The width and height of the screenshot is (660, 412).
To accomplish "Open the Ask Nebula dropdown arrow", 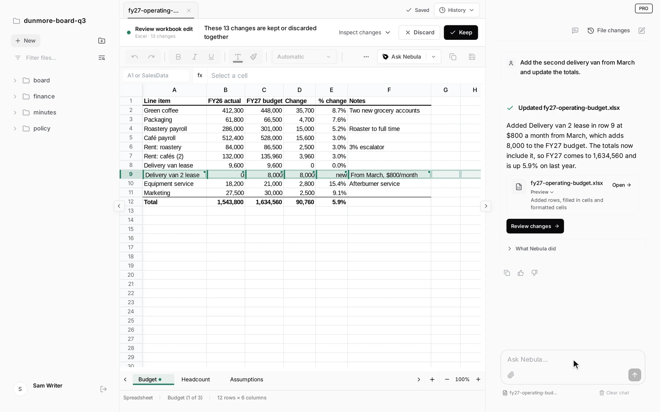I will click(x=433, y=57).
